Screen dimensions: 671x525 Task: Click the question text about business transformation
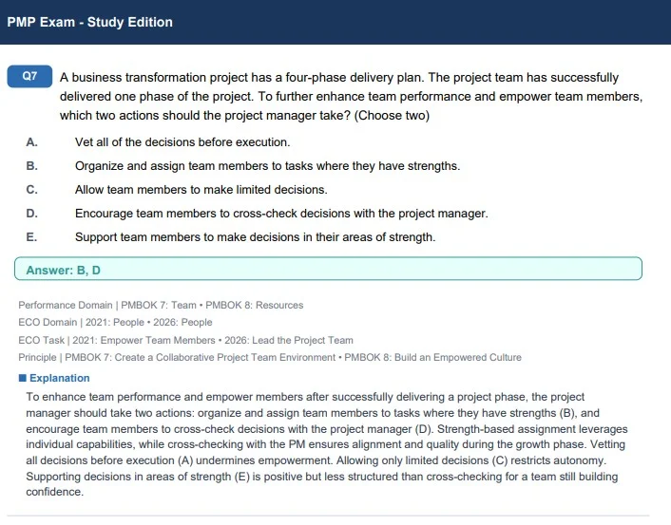click(x=351, y=96)
